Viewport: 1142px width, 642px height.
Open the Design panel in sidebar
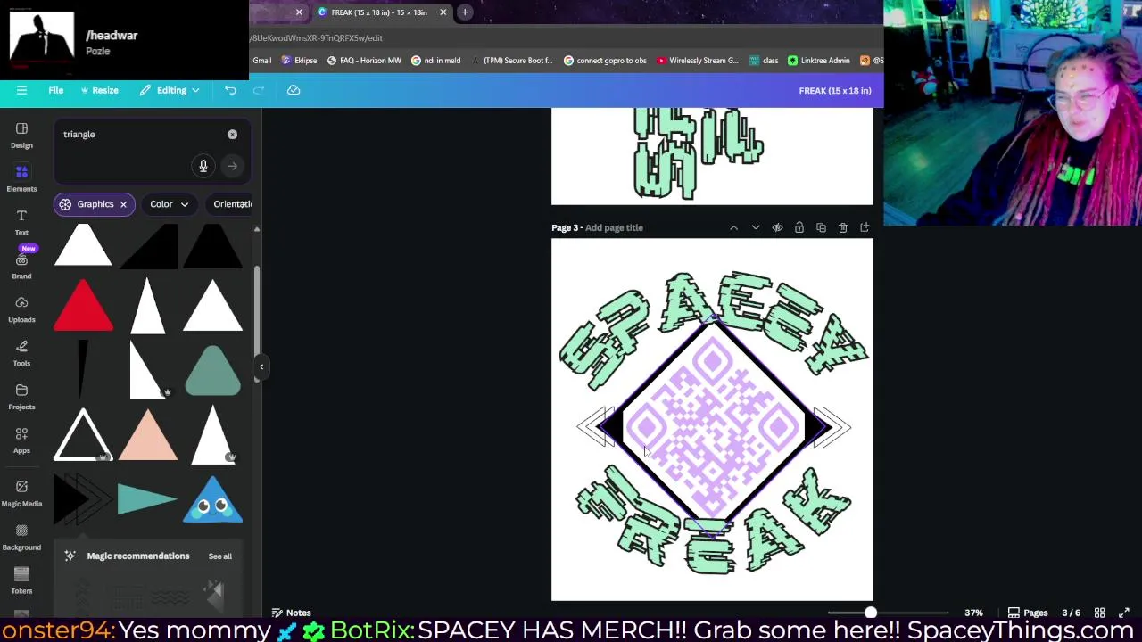(x=21, y=136)
